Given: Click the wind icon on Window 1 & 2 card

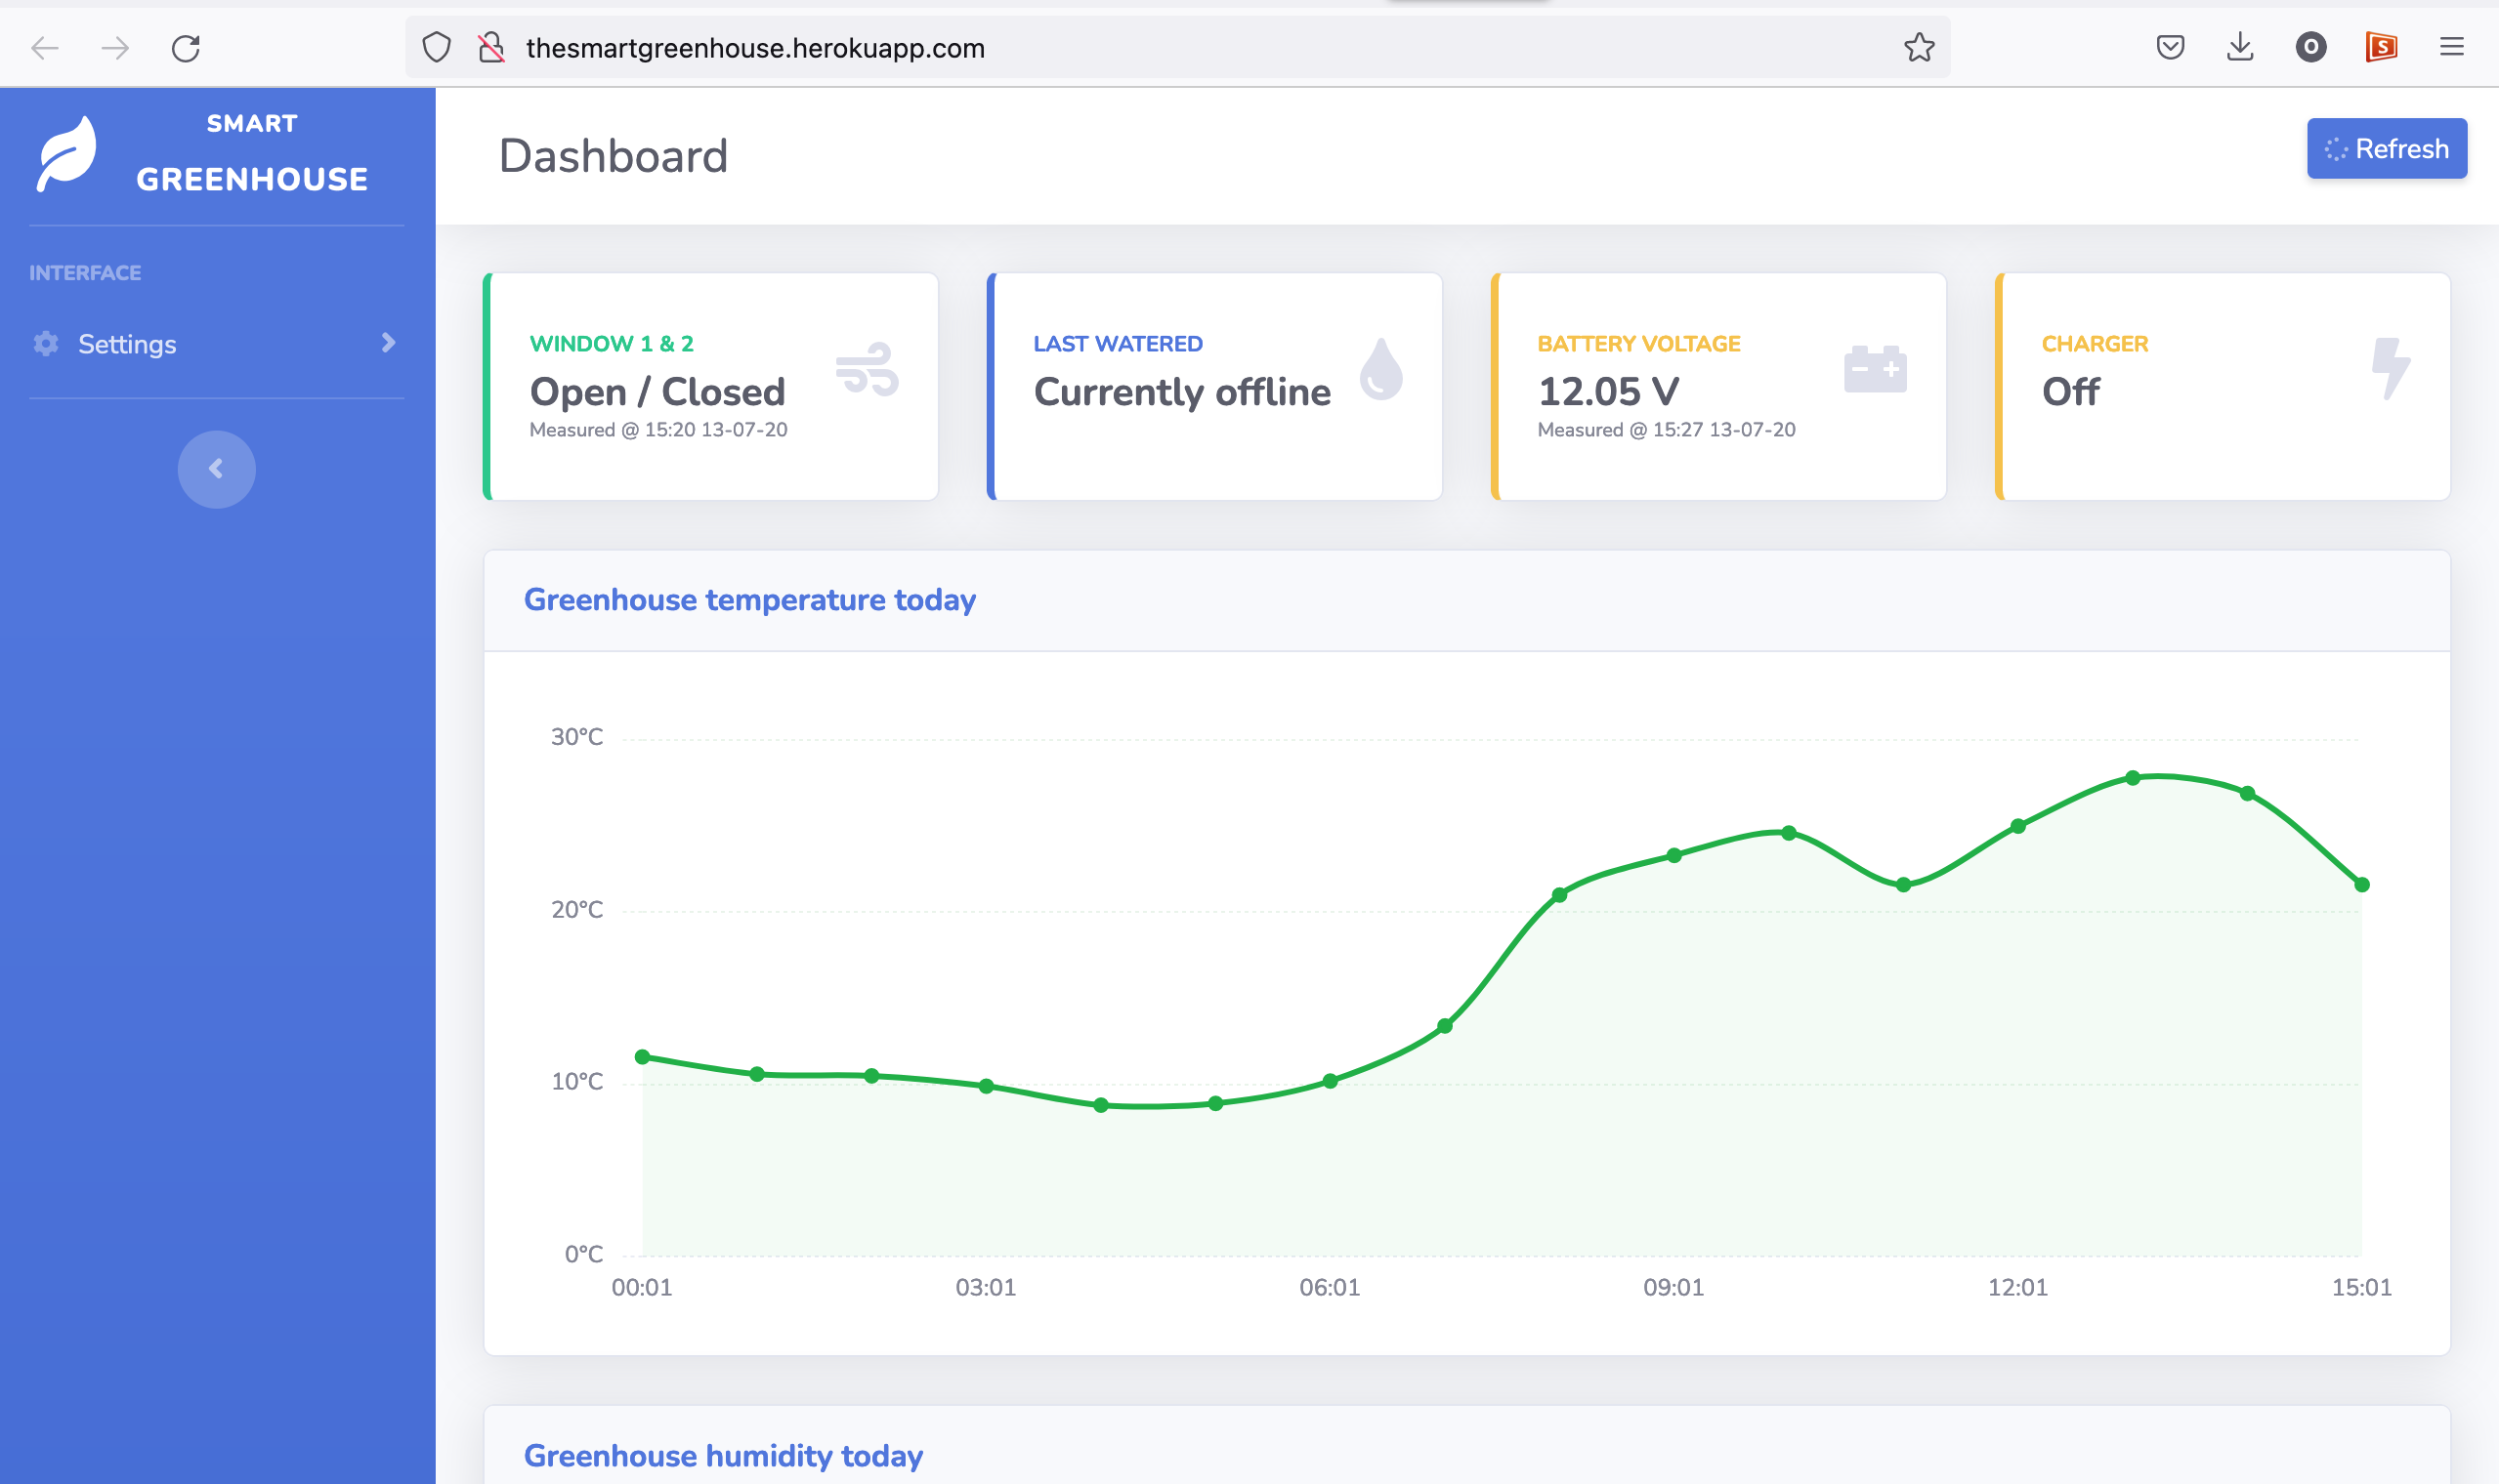Looking at the screenshot, I should (x=868, y=370).
